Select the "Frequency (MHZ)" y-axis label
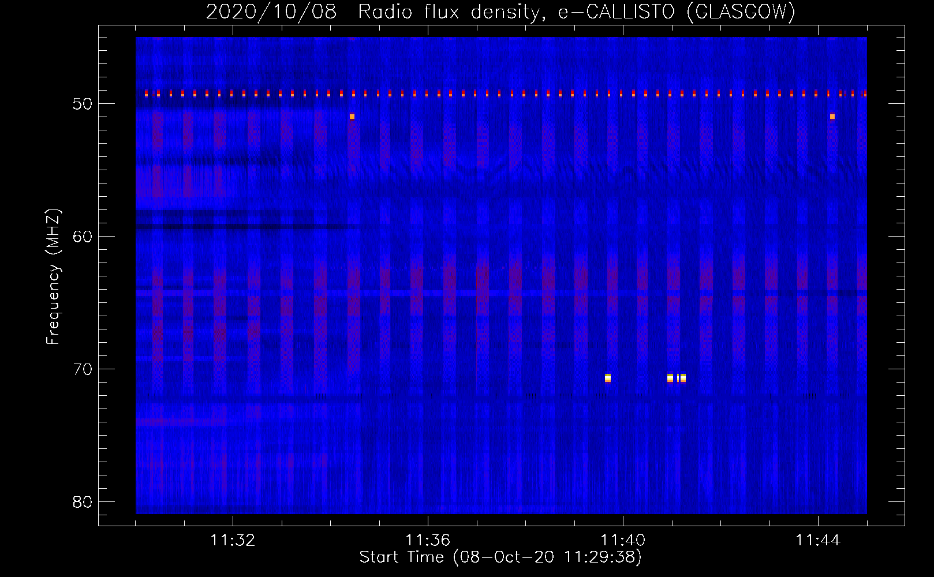 (53, 277)
